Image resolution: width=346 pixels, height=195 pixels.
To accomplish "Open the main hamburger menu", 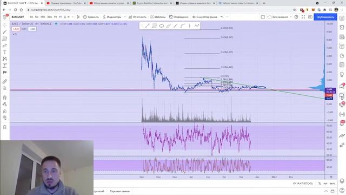I will (5, 17).
